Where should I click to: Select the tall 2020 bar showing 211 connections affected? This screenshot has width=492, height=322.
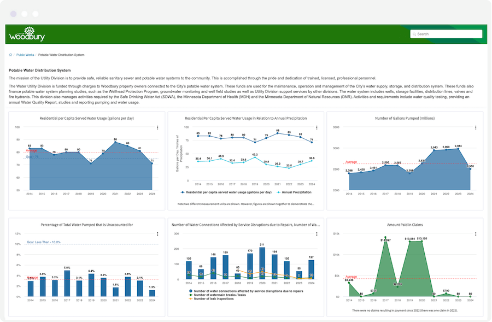[x=262, y=262]
